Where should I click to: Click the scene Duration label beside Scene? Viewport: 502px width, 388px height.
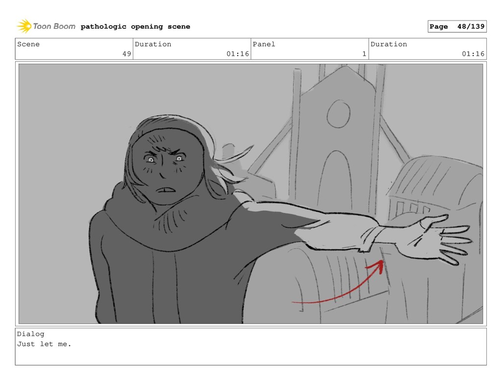(x=153, y=44)
